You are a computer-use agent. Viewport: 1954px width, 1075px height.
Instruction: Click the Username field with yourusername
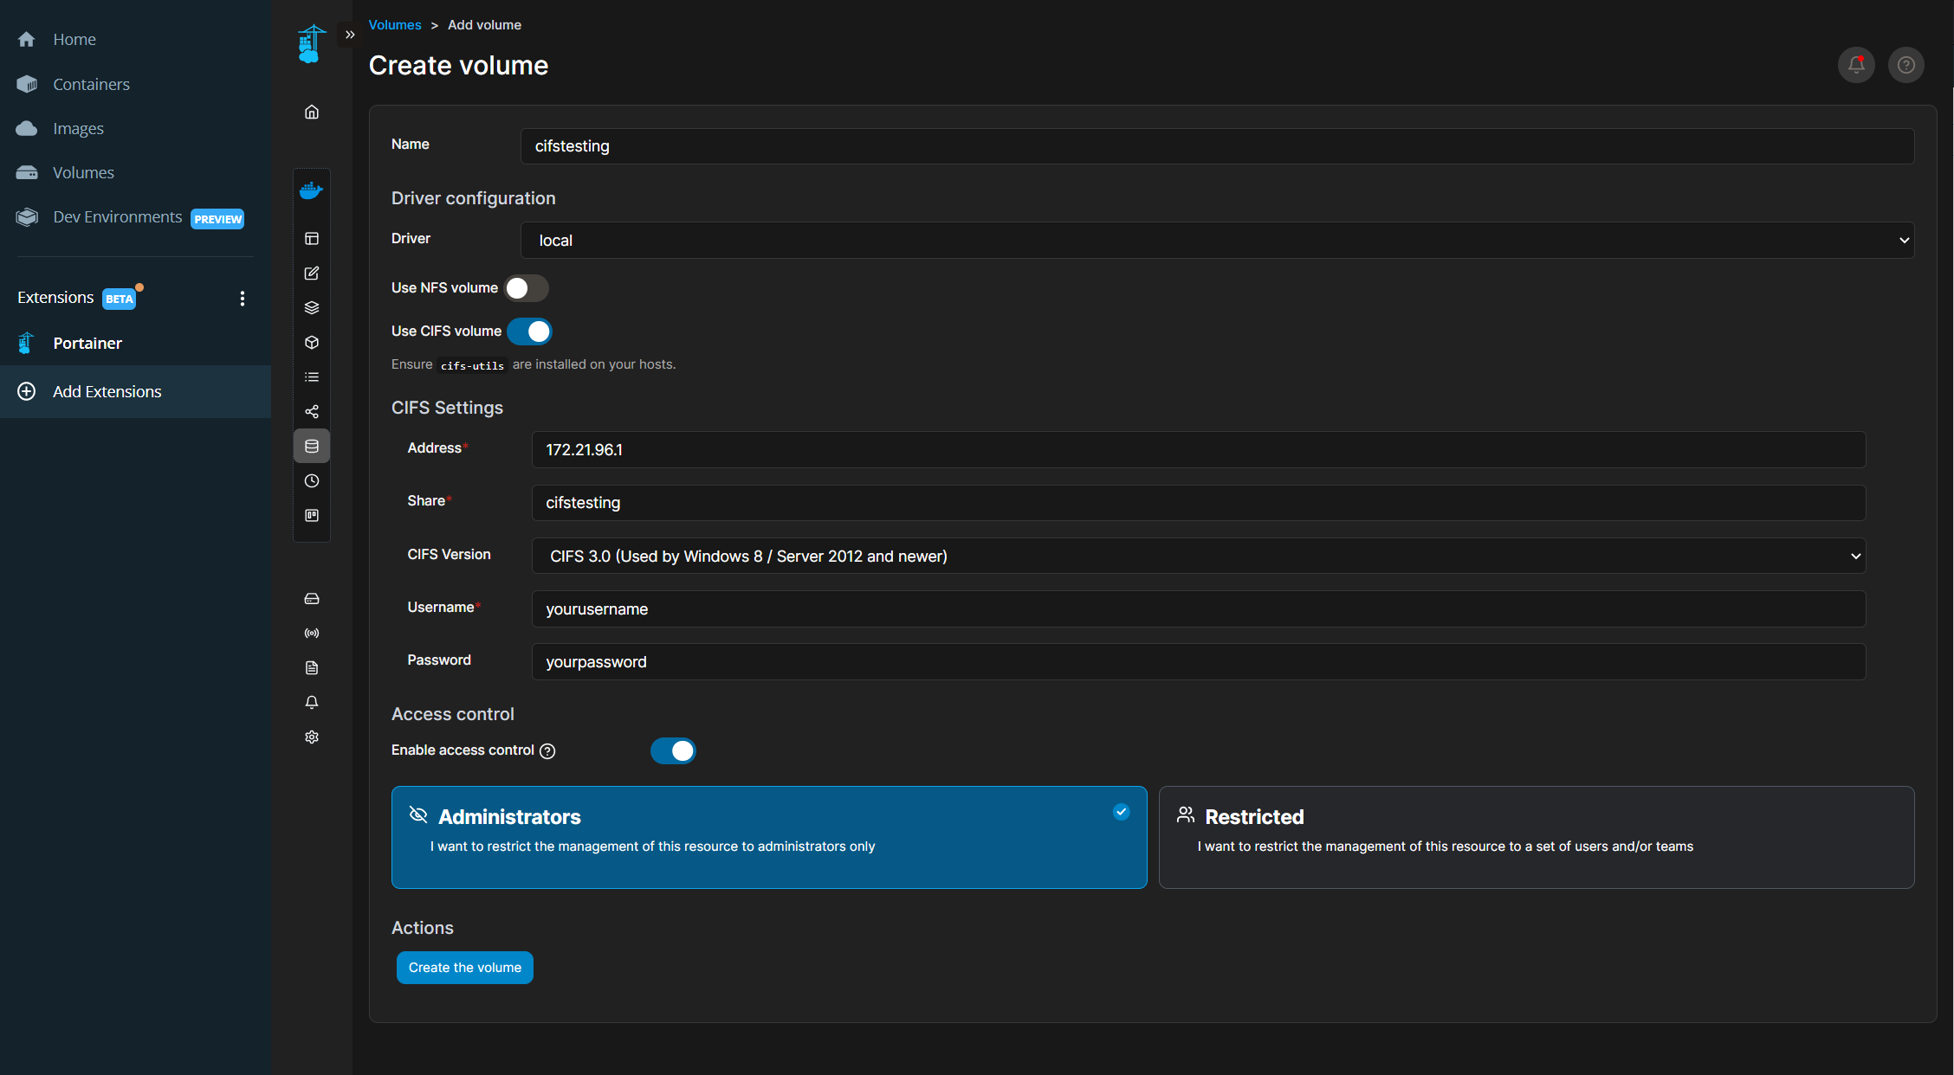point(1199,609)
